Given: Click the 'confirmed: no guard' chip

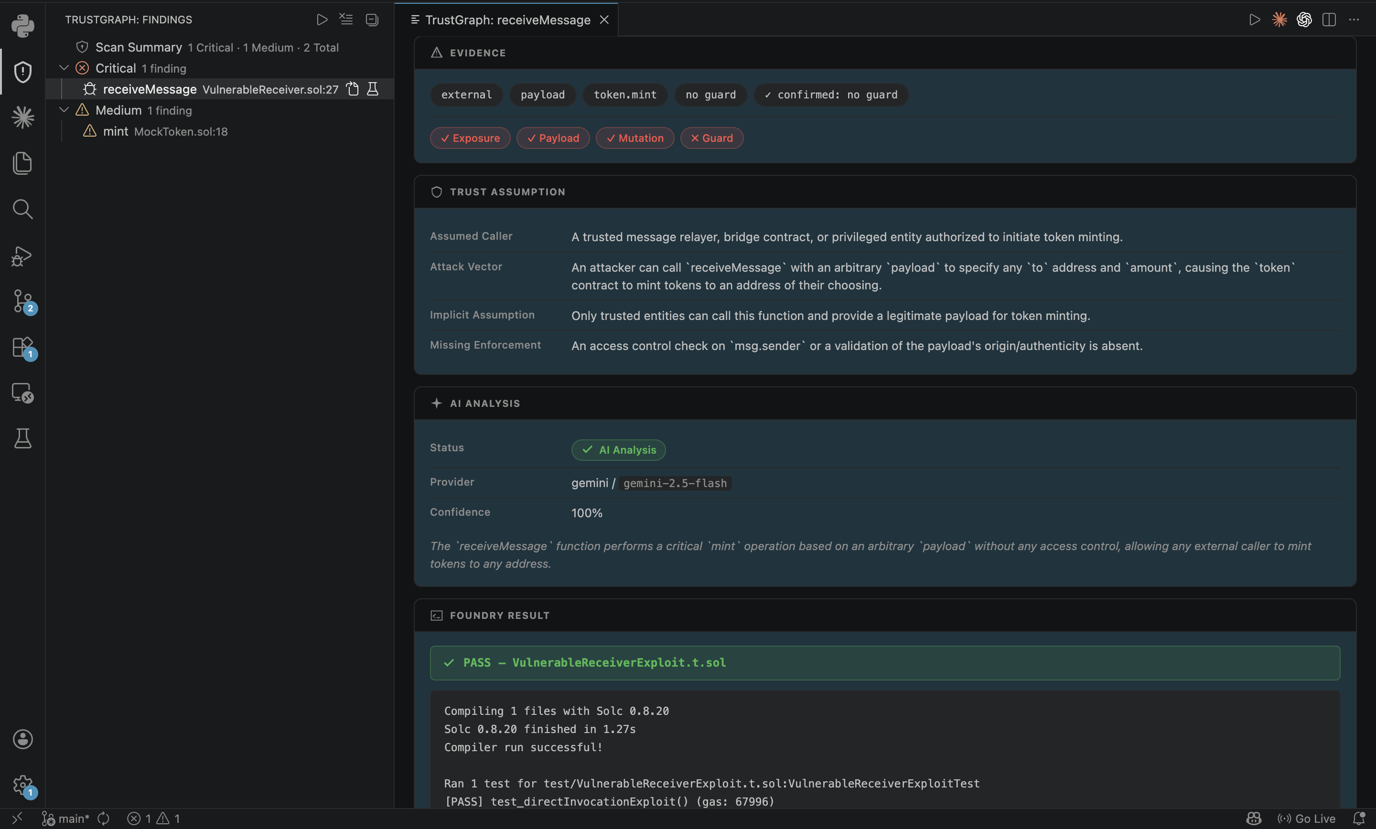Looking at the screenshot, I should point(831,95).
